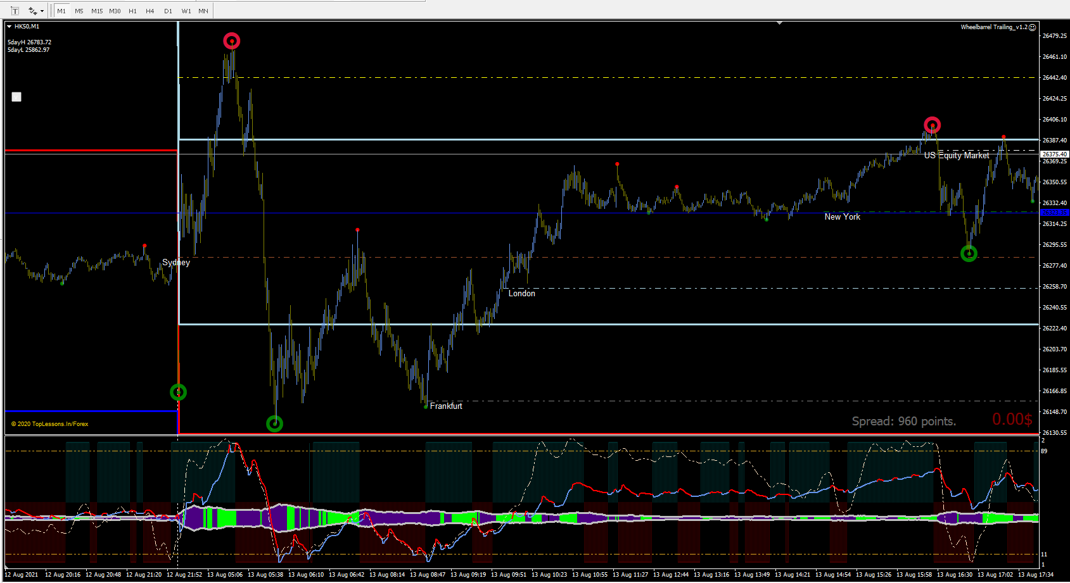Switch to the M5 timeframe
The height and width of the screenshot is (583, 1070).
click(79, 11)
